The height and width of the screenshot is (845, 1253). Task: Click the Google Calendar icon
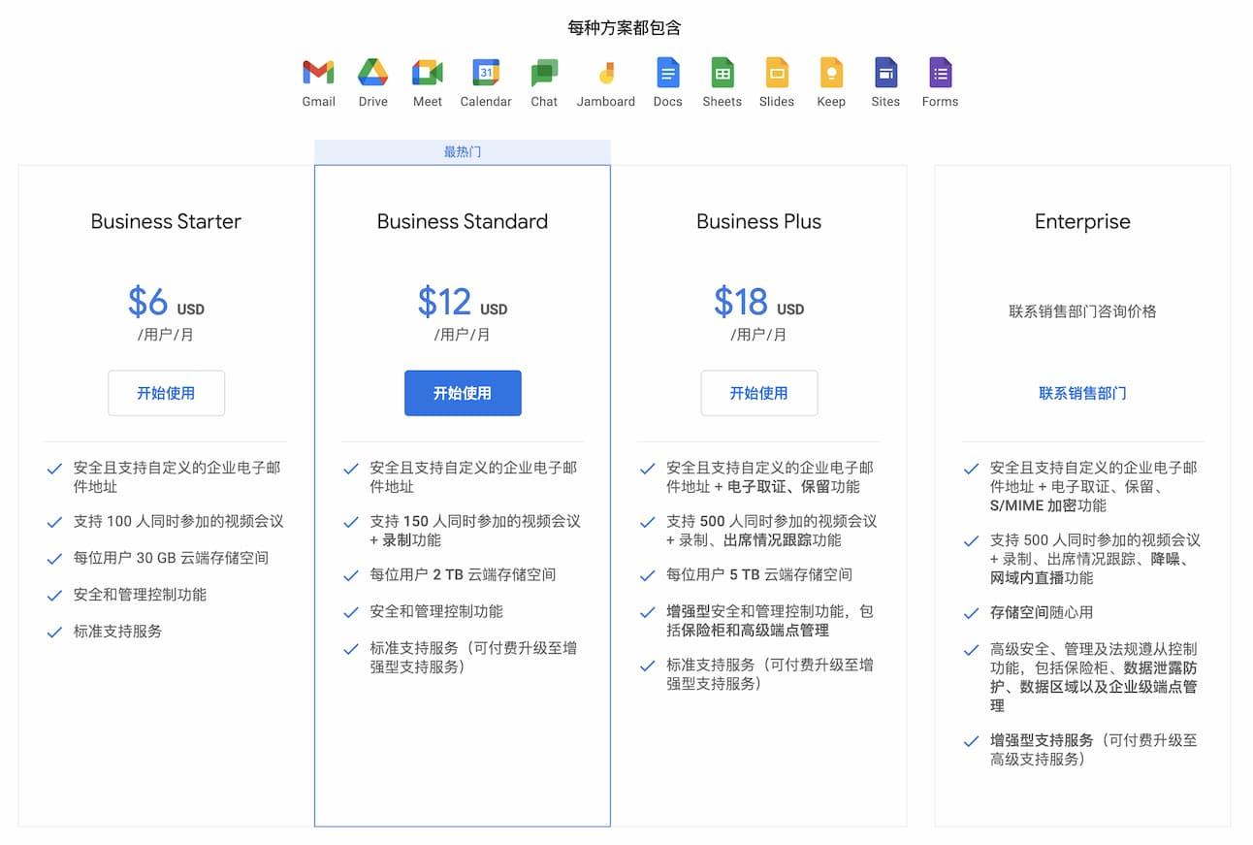[x=485, y=73]
